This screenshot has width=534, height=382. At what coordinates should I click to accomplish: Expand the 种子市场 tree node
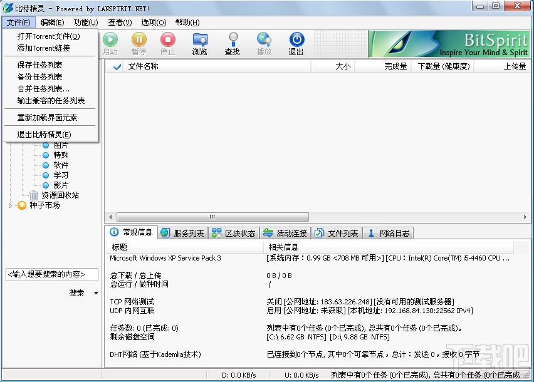coord(9,205)
